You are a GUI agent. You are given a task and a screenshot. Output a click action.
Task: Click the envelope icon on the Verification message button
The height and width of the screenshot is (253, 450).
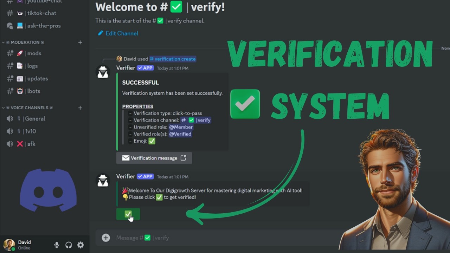[x=126, y=158]
